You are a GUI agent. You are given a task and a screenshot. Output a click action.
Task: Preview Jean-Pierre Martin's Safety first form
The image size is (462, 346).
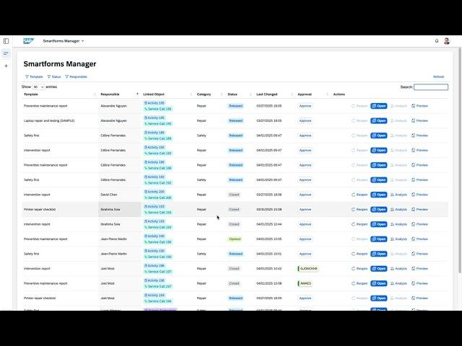pos(419,254)
